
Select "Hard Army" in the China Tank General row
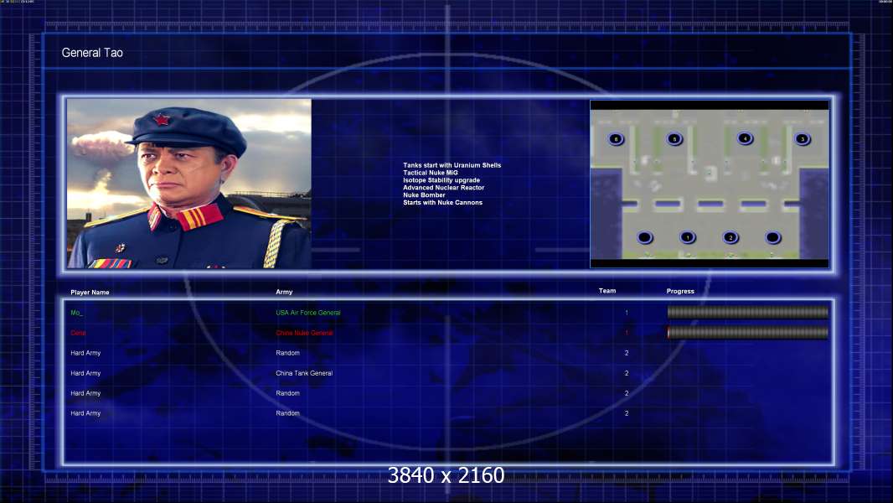point(85,373)
